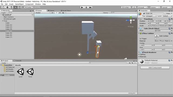Select the Rect Transform tool
The height and width of the screenshot is (97, 173).
tap(19, 7)
